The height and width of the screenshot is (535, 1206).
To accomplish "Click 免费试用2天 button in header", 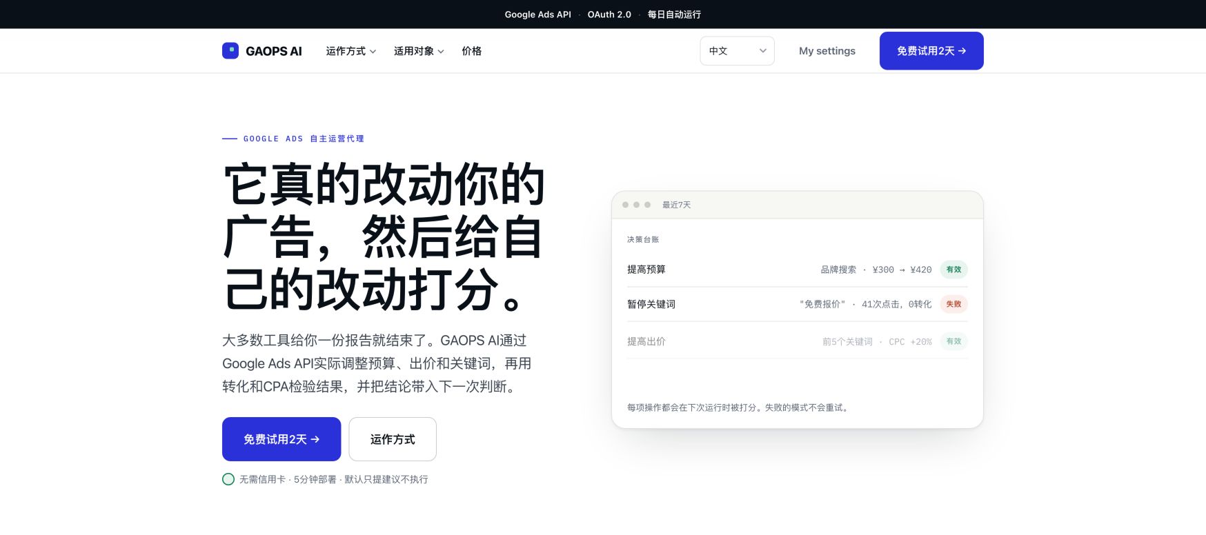I will pyautogui.click(x=931, y=51).
